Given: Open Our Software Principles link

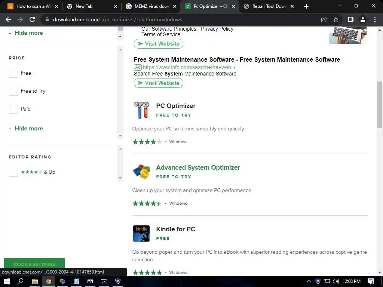Looking at the screenshot, I should [x=169, y=29].
